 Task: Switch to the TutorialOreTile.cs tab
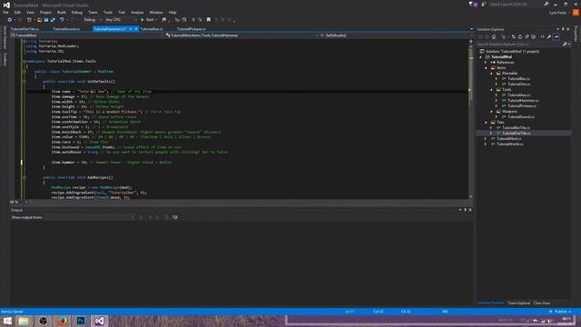tap(25, 29)
